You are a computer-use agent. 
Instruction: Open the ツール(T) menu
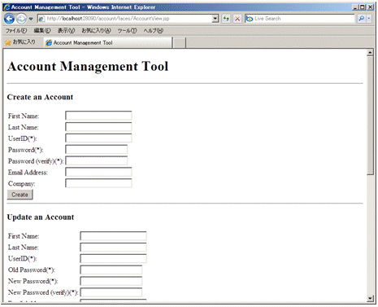[x=127, y=31]
